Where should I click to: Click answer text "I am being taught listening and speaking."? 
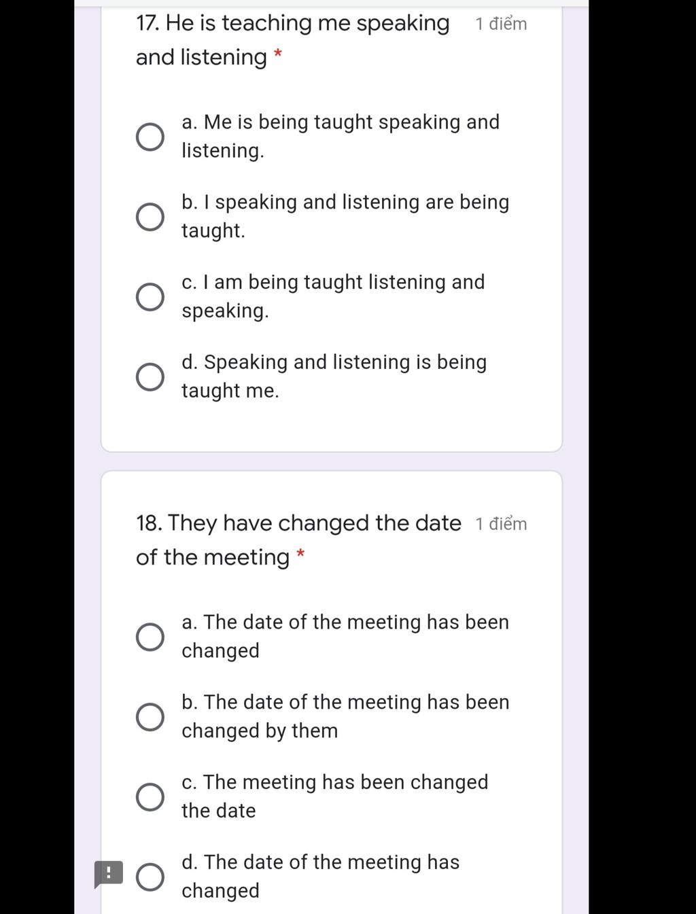(x=333, y=296)
